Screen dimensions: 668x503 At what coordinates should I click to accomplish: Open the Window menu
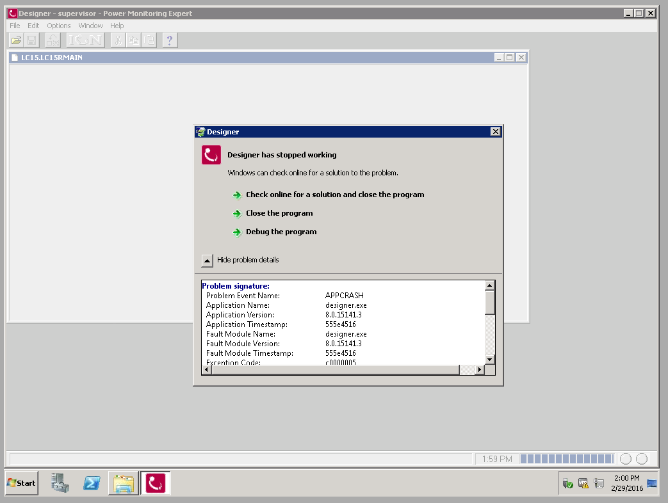coord(90,26)
